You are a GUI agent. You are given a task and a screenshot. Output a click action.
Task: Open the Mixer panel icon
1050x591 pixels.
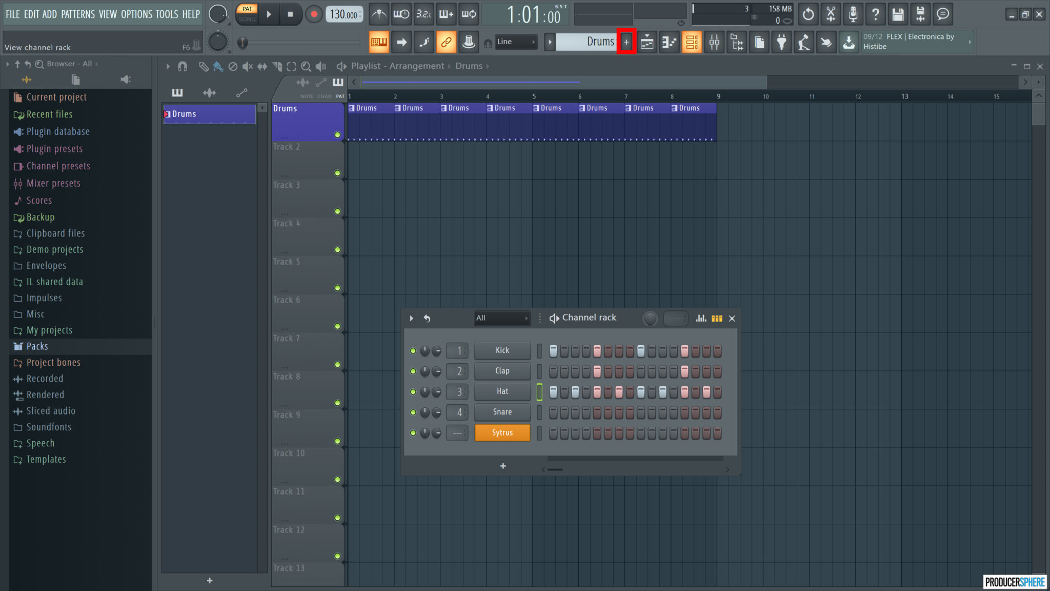click(714, 42)
